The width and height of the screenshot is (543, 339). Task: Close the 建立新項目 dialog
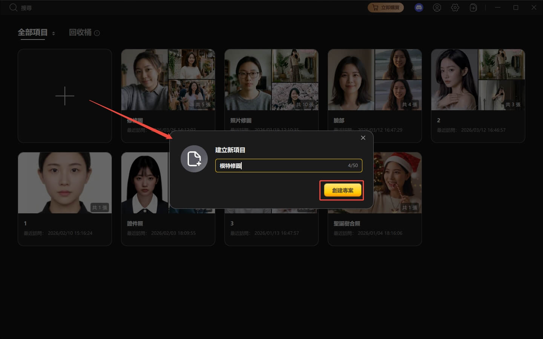pyautogui.click(x=363, y=138)
